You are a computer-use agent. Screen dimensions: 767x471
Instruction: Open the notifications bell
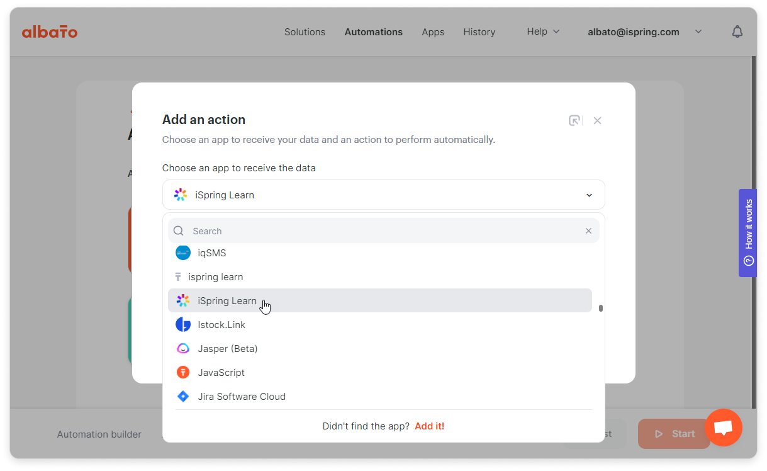[x=737, y=31]
